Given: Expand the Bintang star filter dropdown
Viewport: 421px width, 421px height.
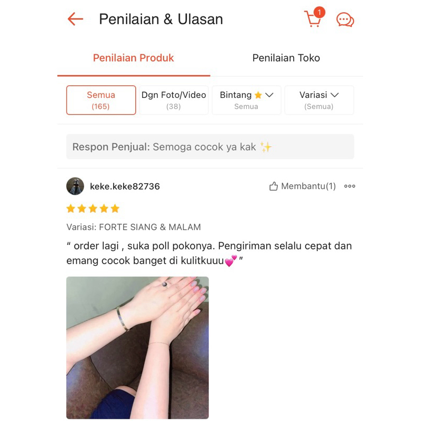Looking at the screenshot, I should coord(246,100).
